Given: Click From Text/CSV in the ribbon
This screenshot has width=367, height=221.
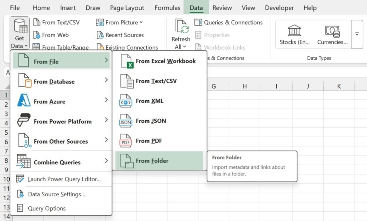Looking at the screenshot, I should [x=56, y=23].
